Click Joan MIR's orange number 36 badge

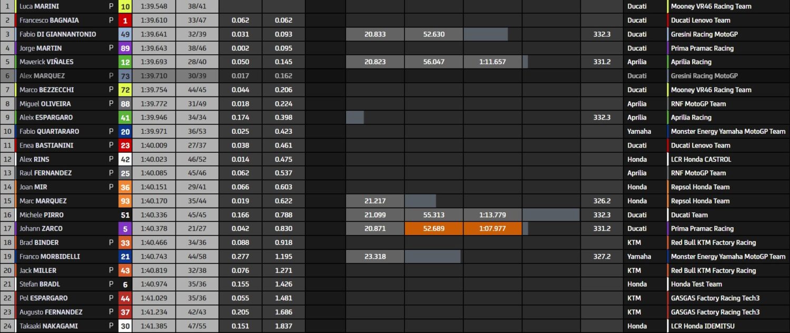(x=125, y=187)
